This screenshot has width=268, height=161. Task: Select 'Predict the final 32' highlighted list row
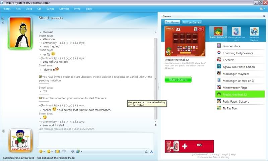(240, 94)
